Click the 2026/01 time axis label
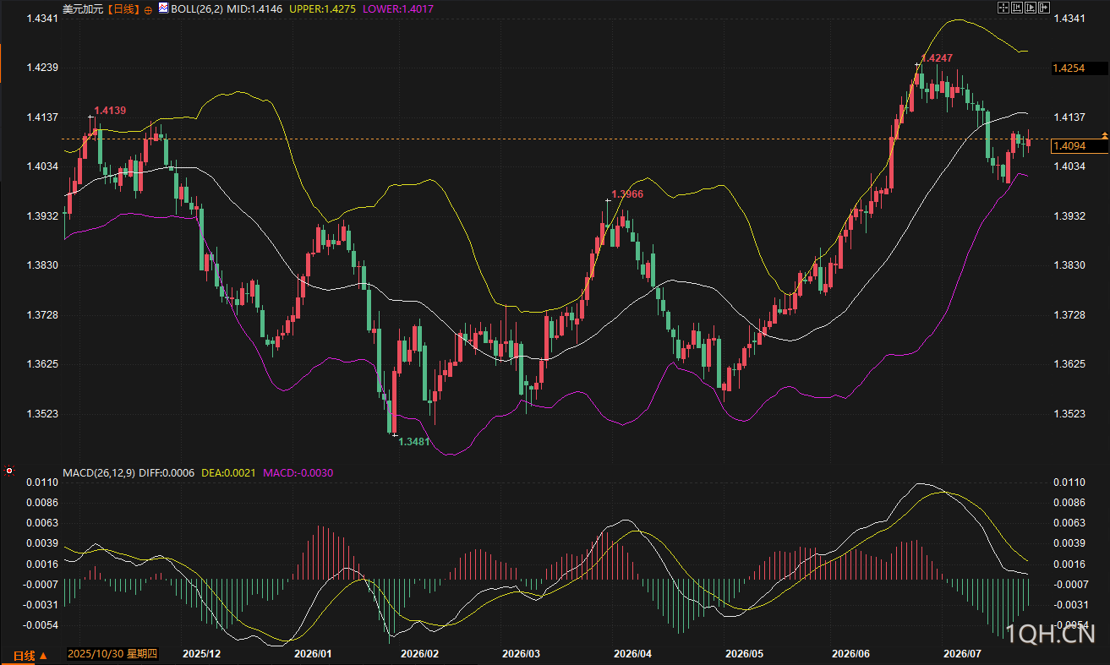 (313, 654)
